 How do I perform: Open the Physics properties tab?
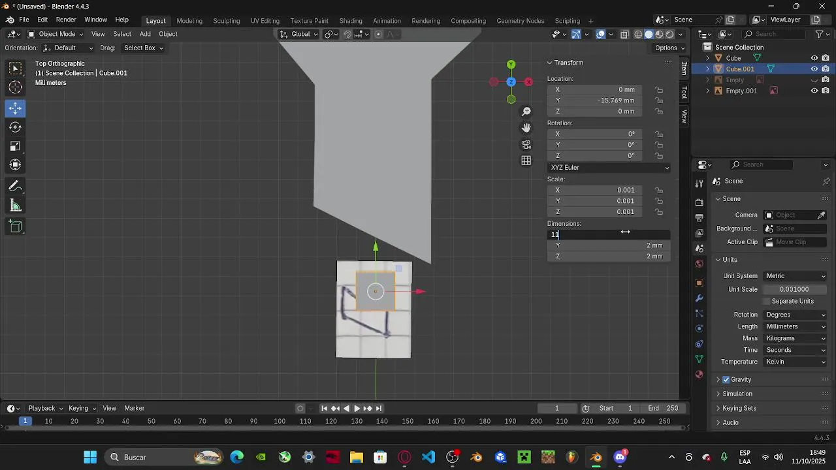point(699,328)
